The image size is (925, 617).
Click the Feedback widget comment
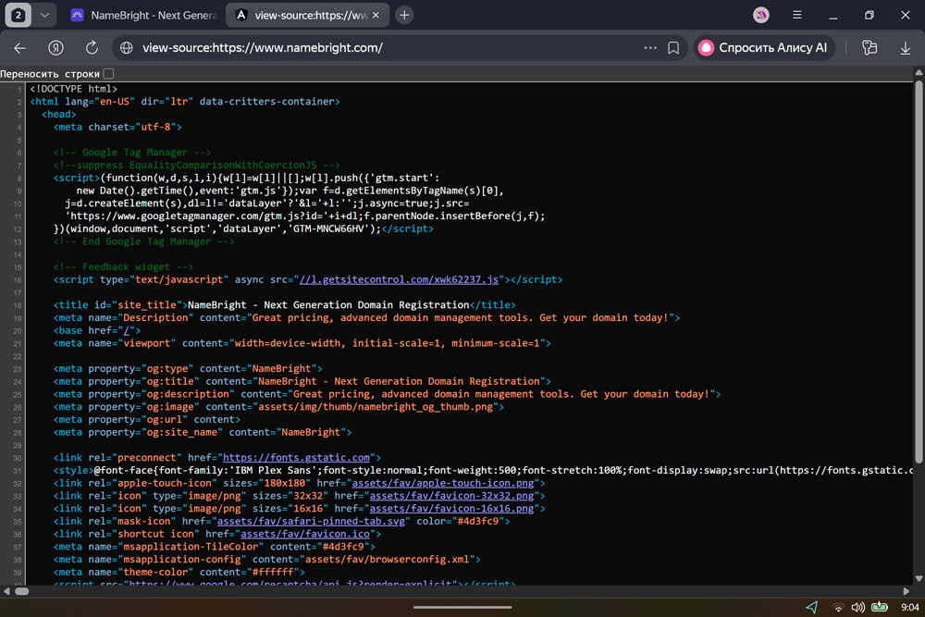point(123,266)
